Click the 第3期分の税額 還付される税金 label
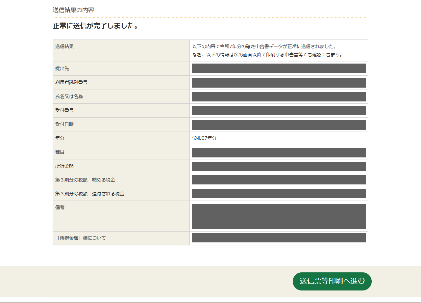Screen dimensions: 421x303 point(90,194)
